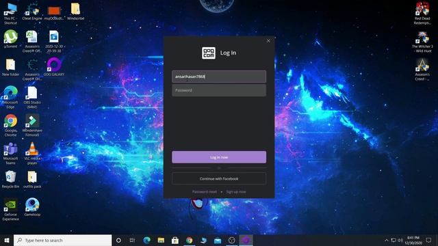Open Microsoft Edge from the taskbar
The width and height of the screenshot is (438, 246).
click(146, 240)
